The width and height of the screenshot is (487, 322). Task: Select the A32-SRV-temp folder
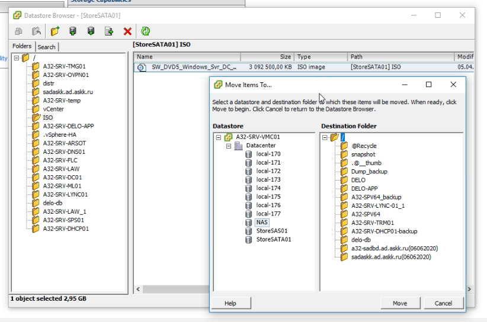tap(62, 101)
